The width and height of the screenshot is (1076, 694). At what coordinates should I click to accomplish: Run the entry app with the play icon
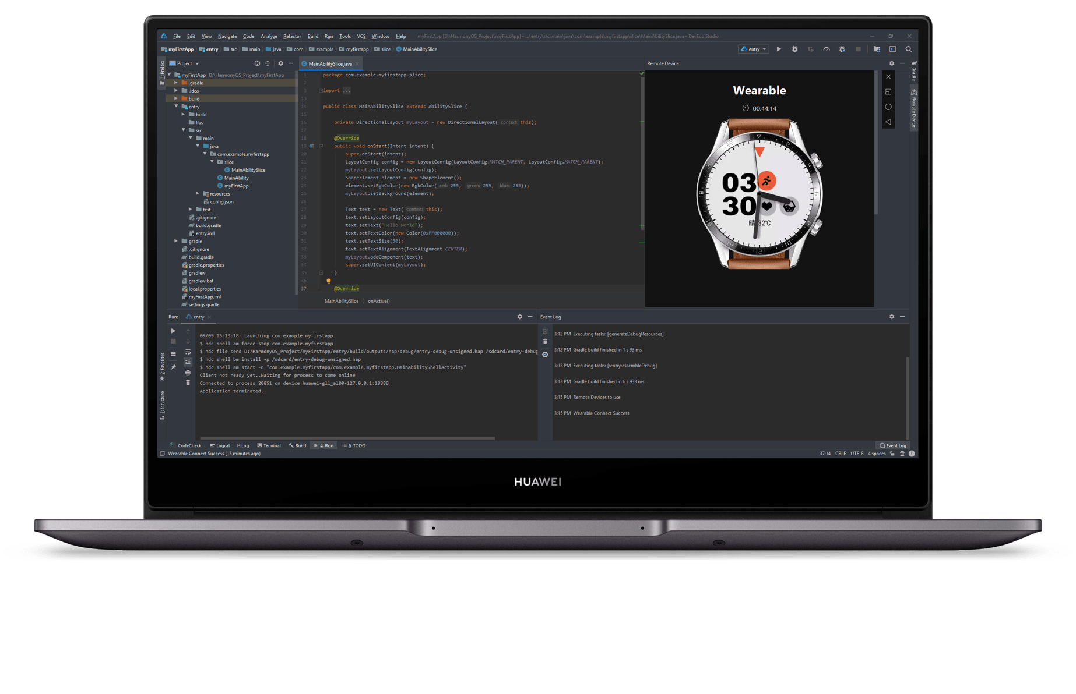pos(779,49)
